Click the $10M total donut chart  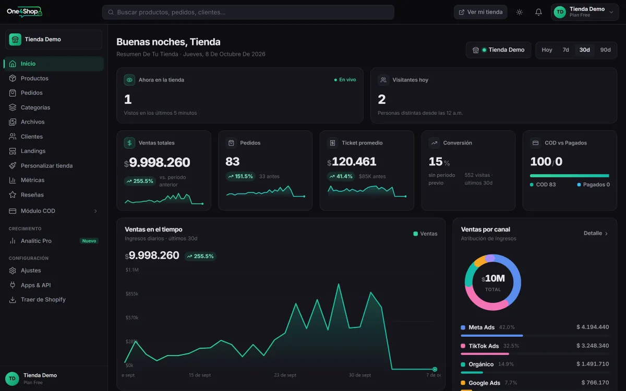click(492, 282)
